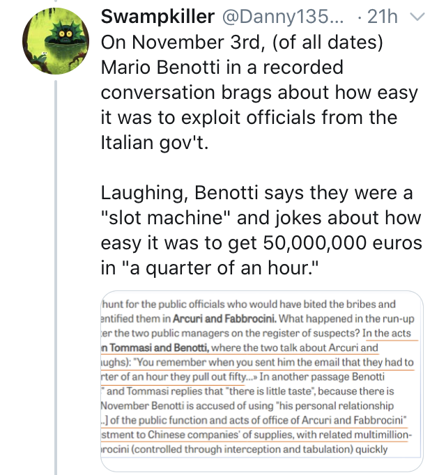The image size is (446, 475).
Task: Expand the tweet options chevron menu
Action: (417, 16)
